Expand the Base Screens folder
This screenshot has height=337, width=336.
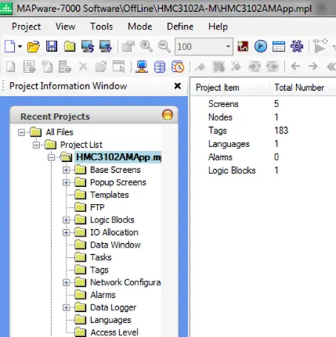pyautogui.click(x=66, y=170)
